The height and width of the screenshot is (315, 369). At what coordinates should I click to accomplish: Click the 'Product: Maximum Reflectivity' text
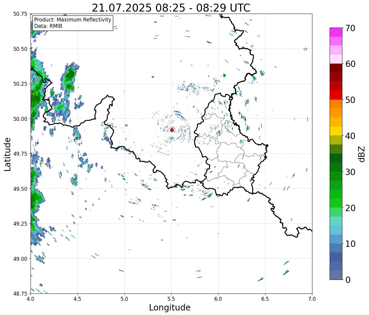(73, 20)
